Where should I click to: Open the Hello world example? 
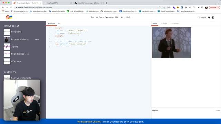coord(16,32)
